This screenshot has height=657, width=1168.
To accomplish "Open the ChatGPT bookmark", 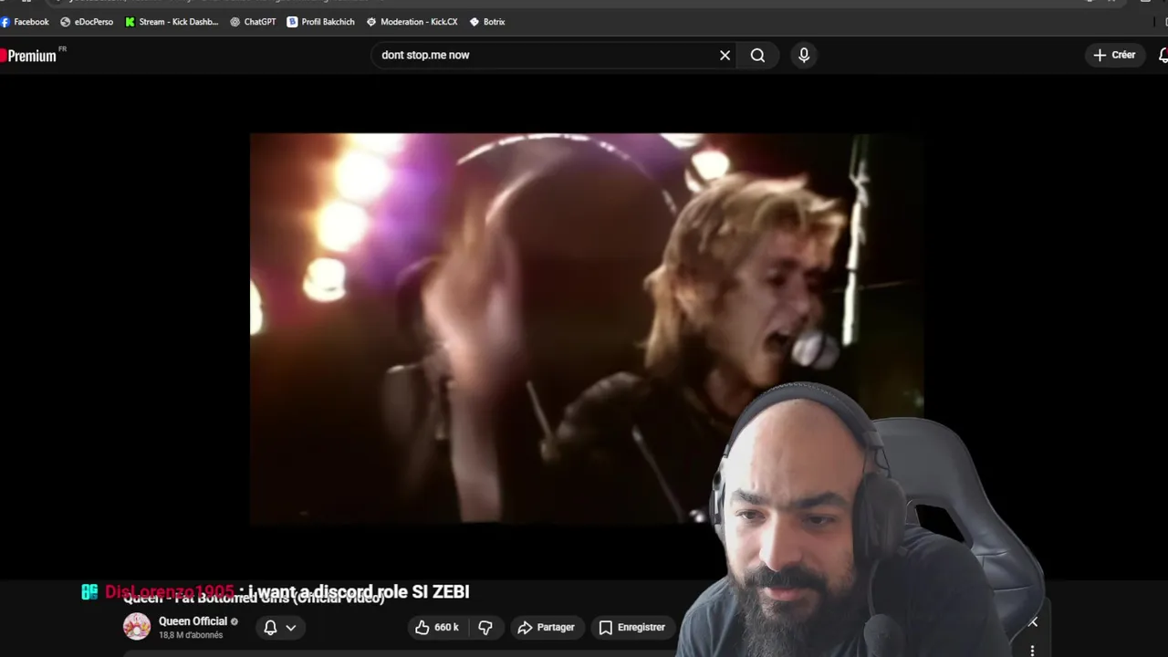I will [x=253, y=22].
